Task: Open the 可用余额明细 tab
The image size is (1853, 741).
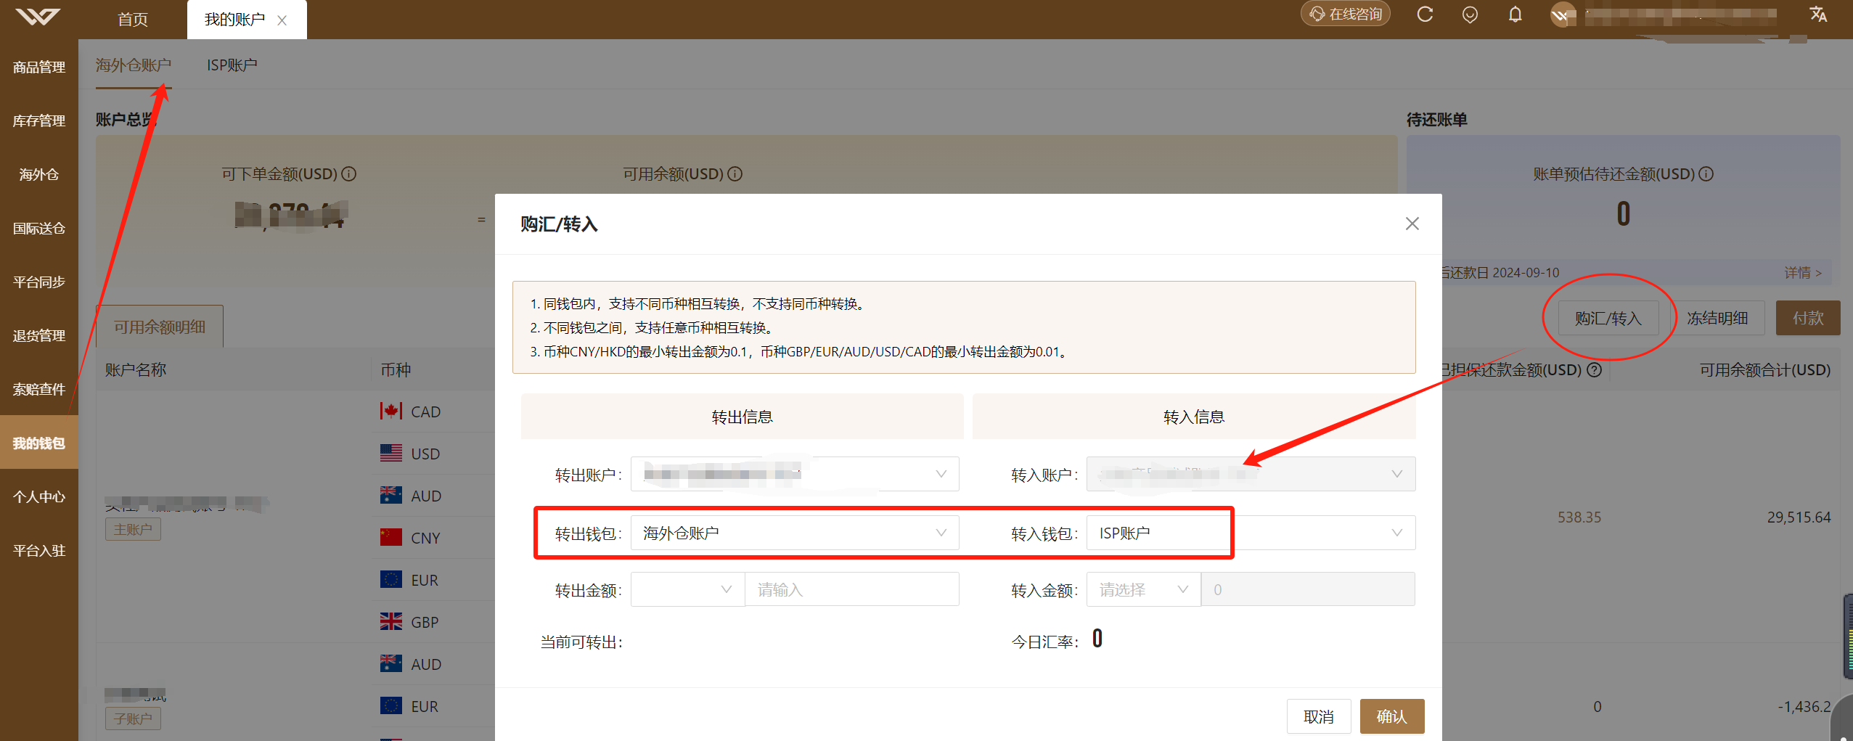Action: [x=160, y=327]
